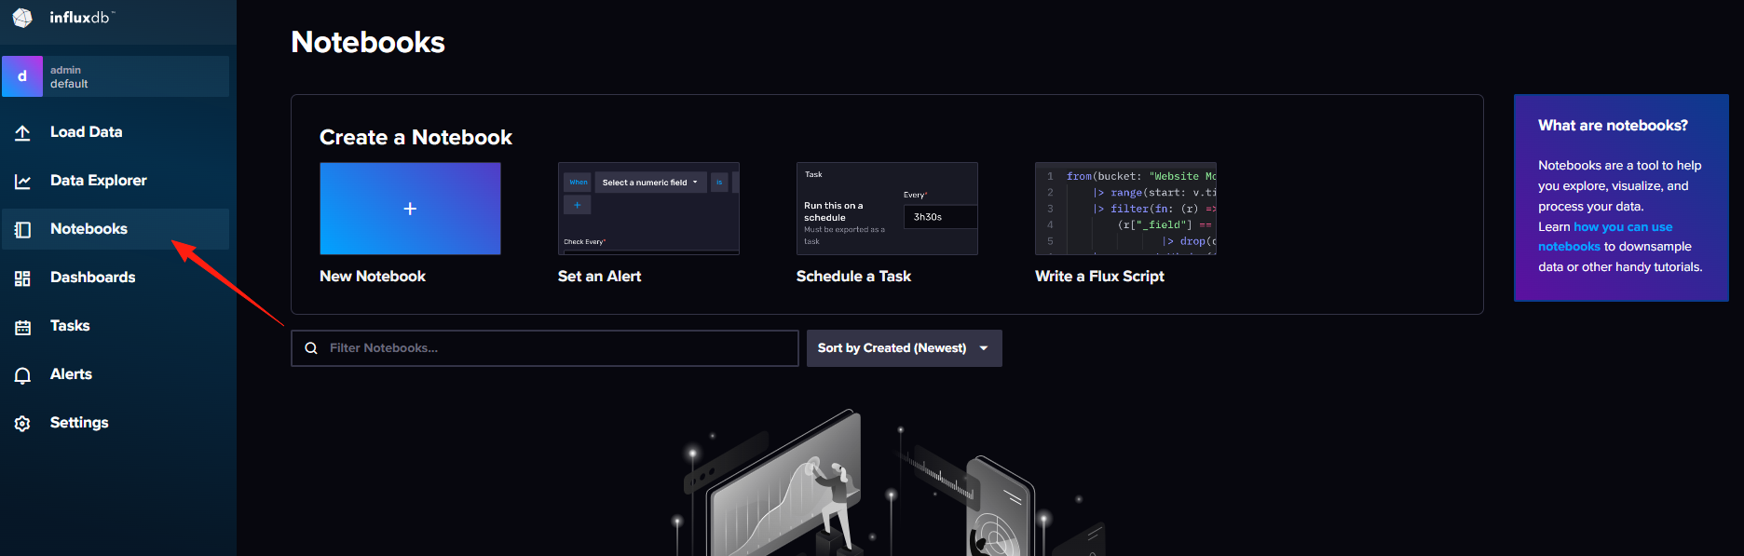
Task: Click the admin avatar 'd' tile
Action: 22,76
